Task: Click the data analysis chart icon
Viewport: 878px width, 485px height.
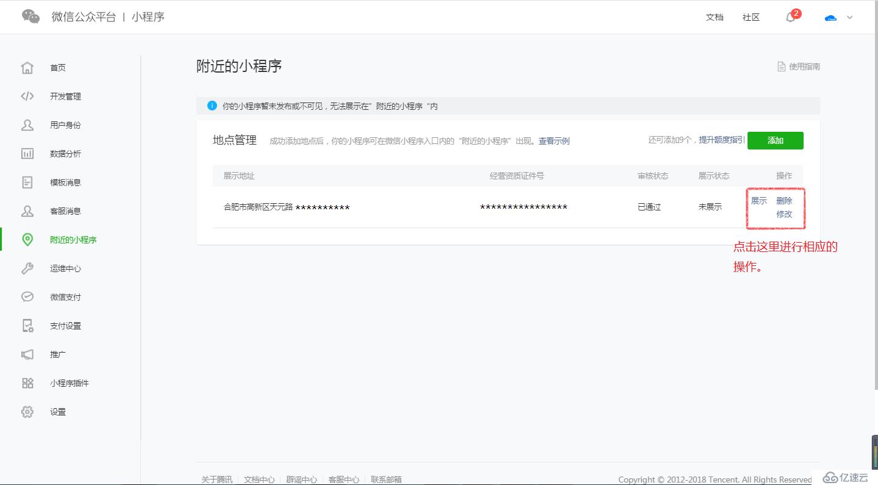Action: (x=27, y=154)
